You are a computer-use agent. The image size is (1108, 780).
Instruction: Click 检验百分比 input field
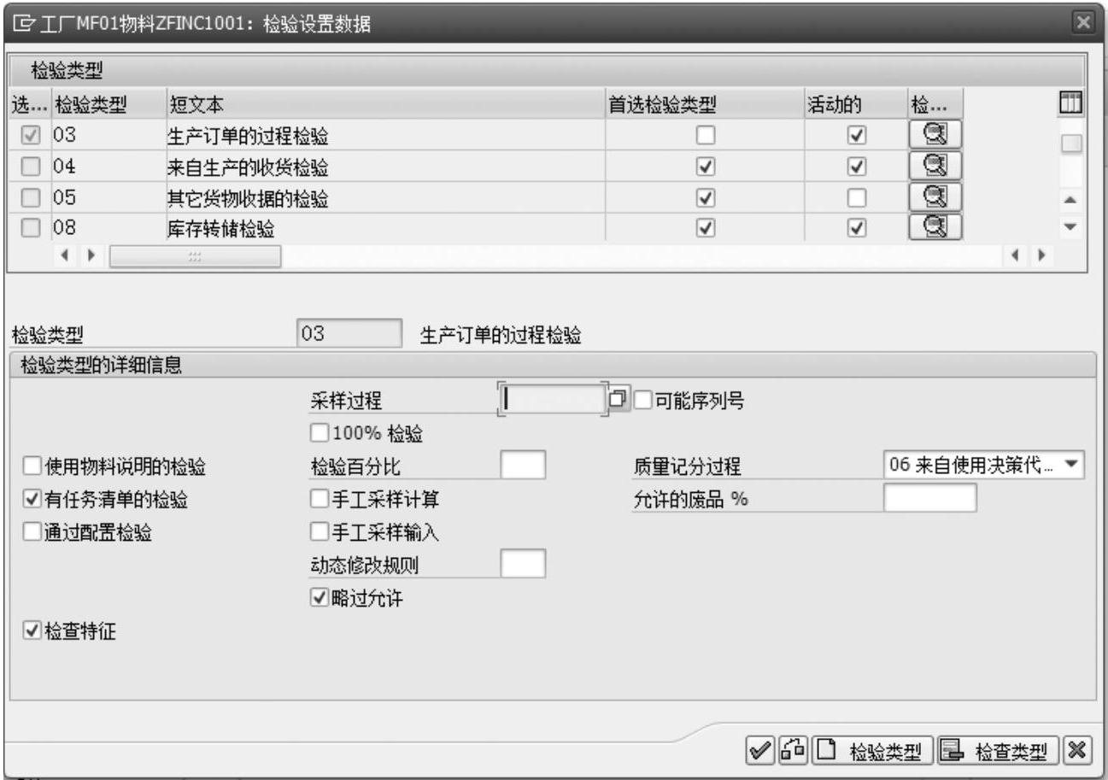pyautogui.click(x=523, y=466)
